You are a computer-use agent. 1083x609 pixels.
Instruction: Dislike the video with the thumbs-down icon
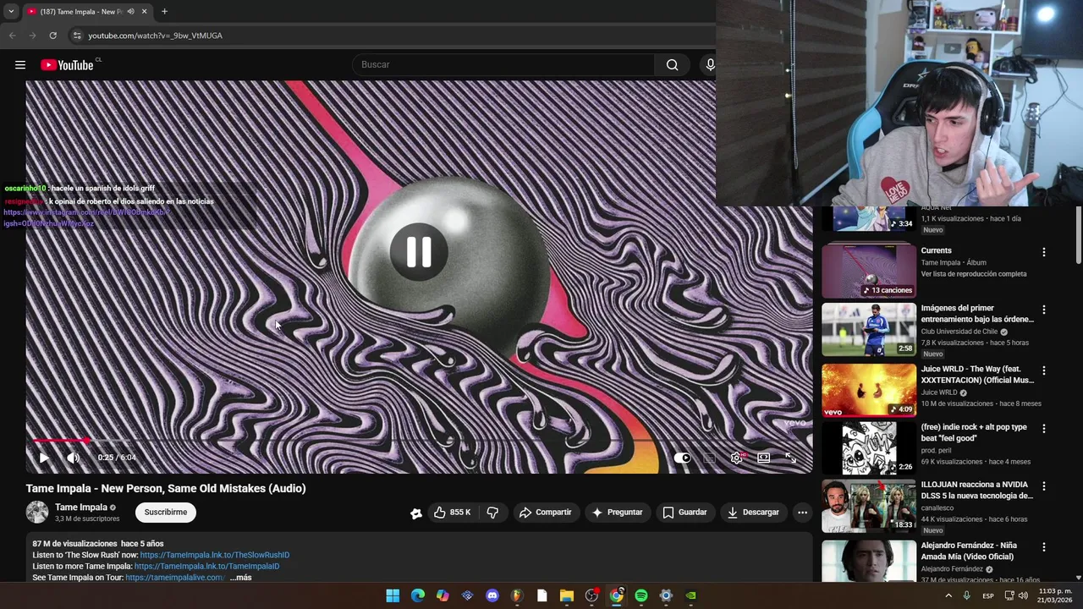[x=492, y=512]
